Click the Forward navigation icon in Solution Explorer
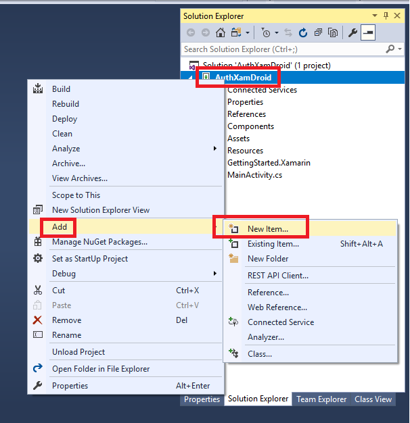This screenshot has width=410, height=423. pyautogui.click(x=206, y=32)
